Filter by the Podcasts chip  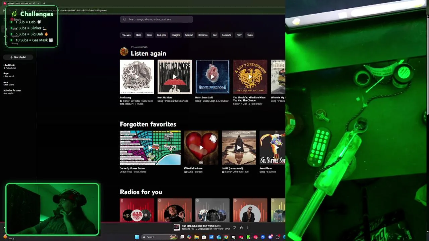coord(126,35)
